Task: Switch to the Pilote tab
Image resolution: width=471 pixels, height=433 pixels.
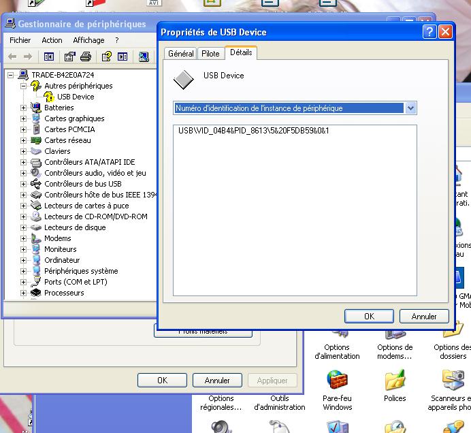Action: tap(210, 54)
